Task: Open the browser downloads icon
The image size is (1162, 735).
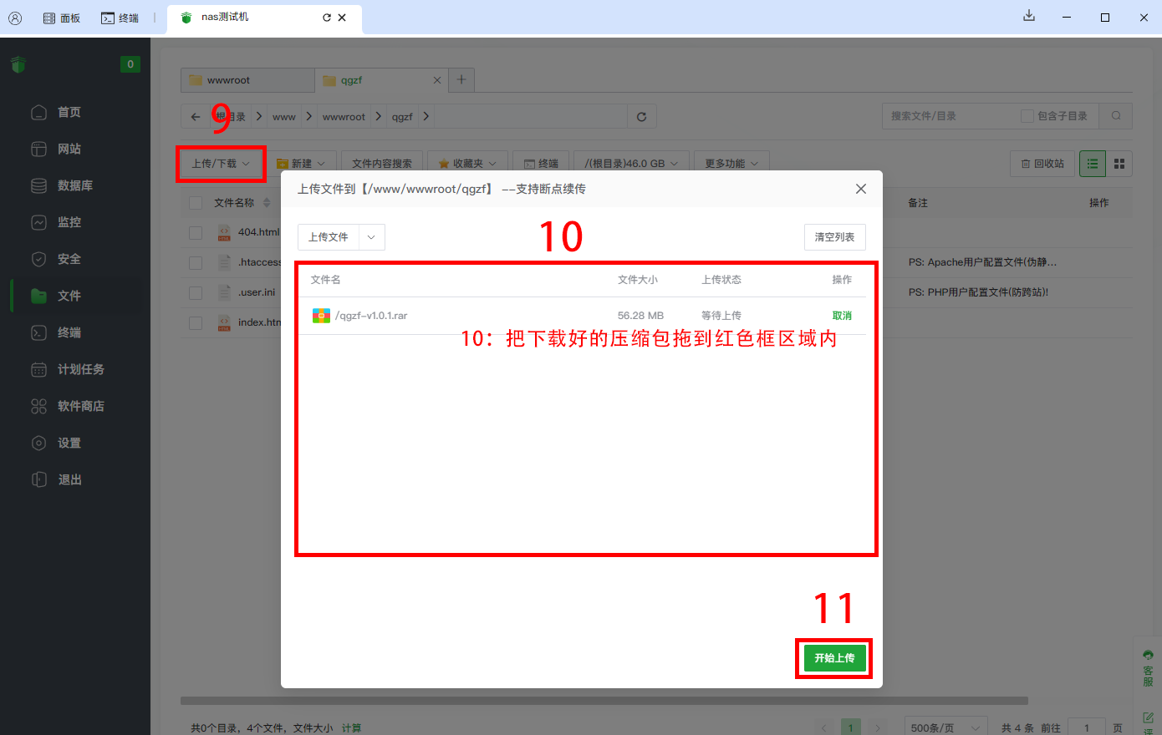Action: (x=1029, y=17)
